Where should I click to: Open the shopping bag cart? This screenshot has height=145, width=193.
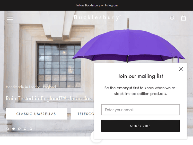pos(183,18)
